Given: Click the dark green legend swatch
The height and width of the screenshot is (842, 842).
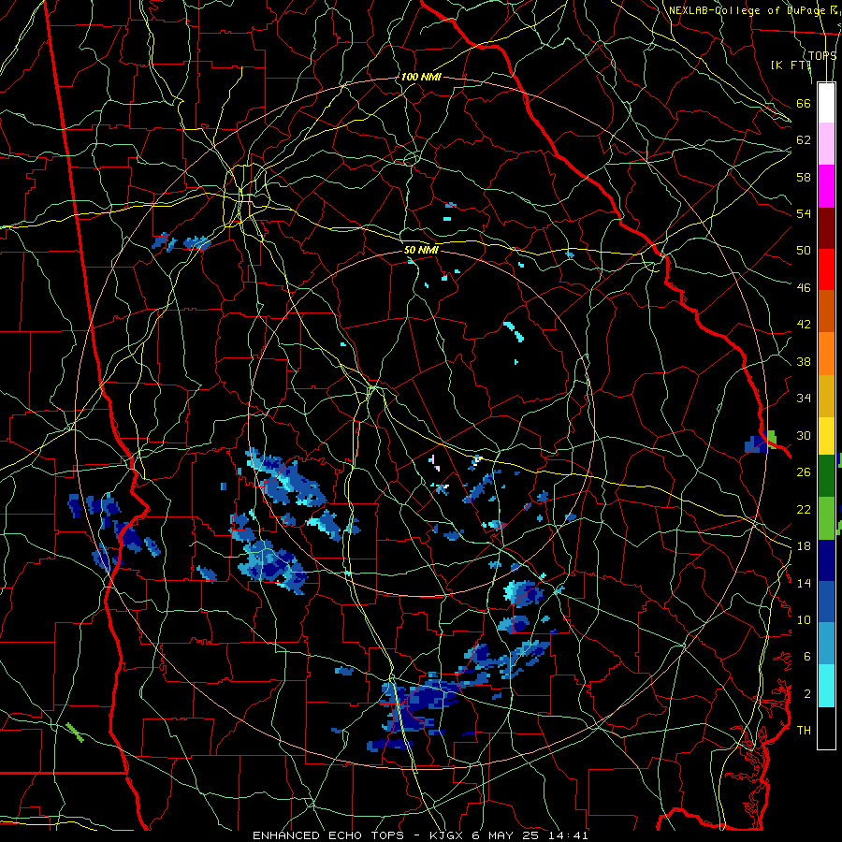Looking at the screenshot, I should click(826, 476).
